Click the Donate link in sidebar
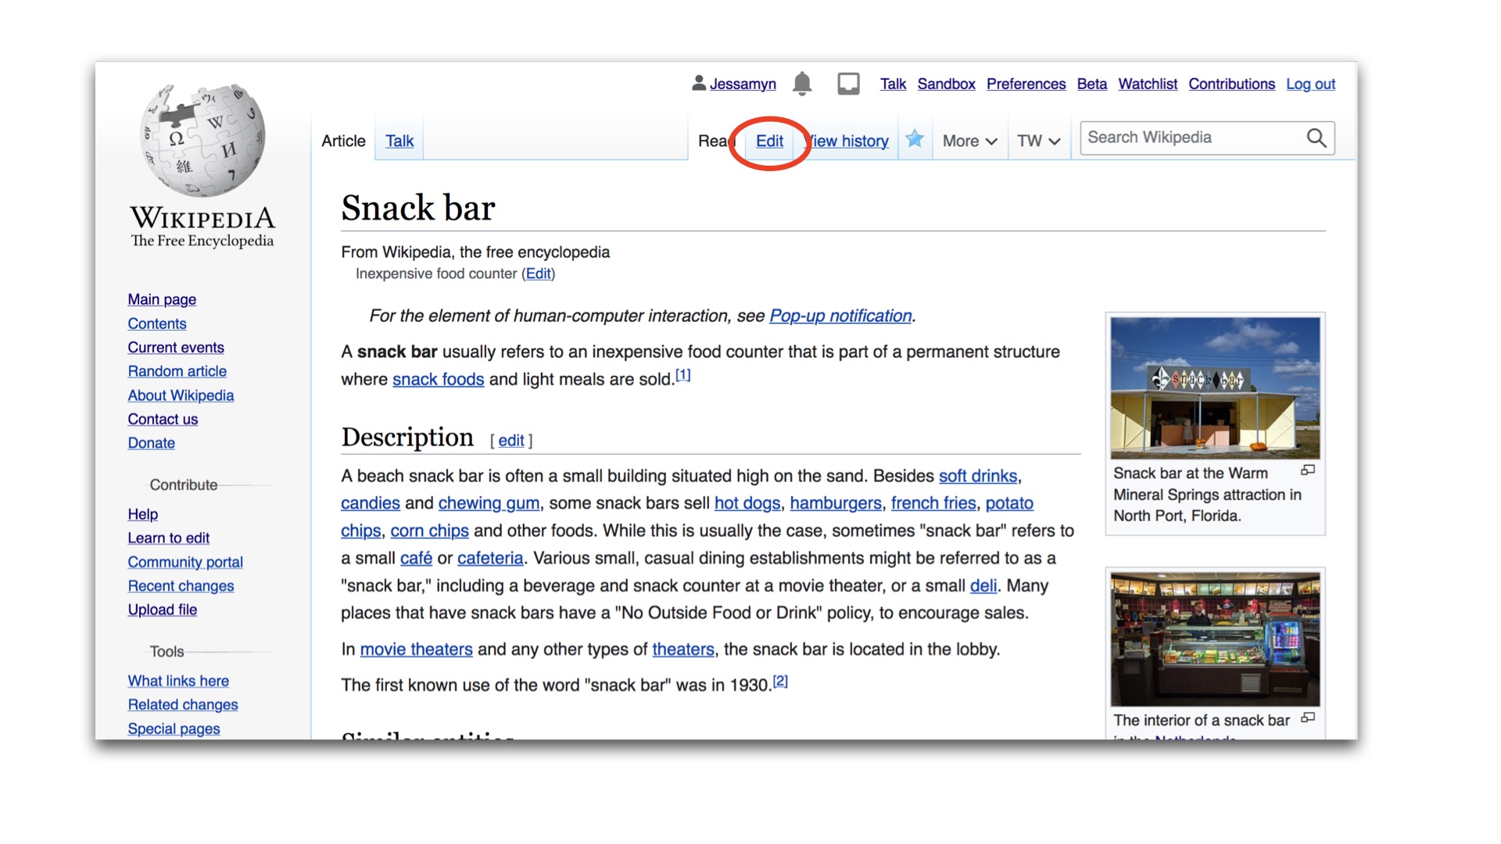This screenshot has height=844, width=1501. click(151, 442)
